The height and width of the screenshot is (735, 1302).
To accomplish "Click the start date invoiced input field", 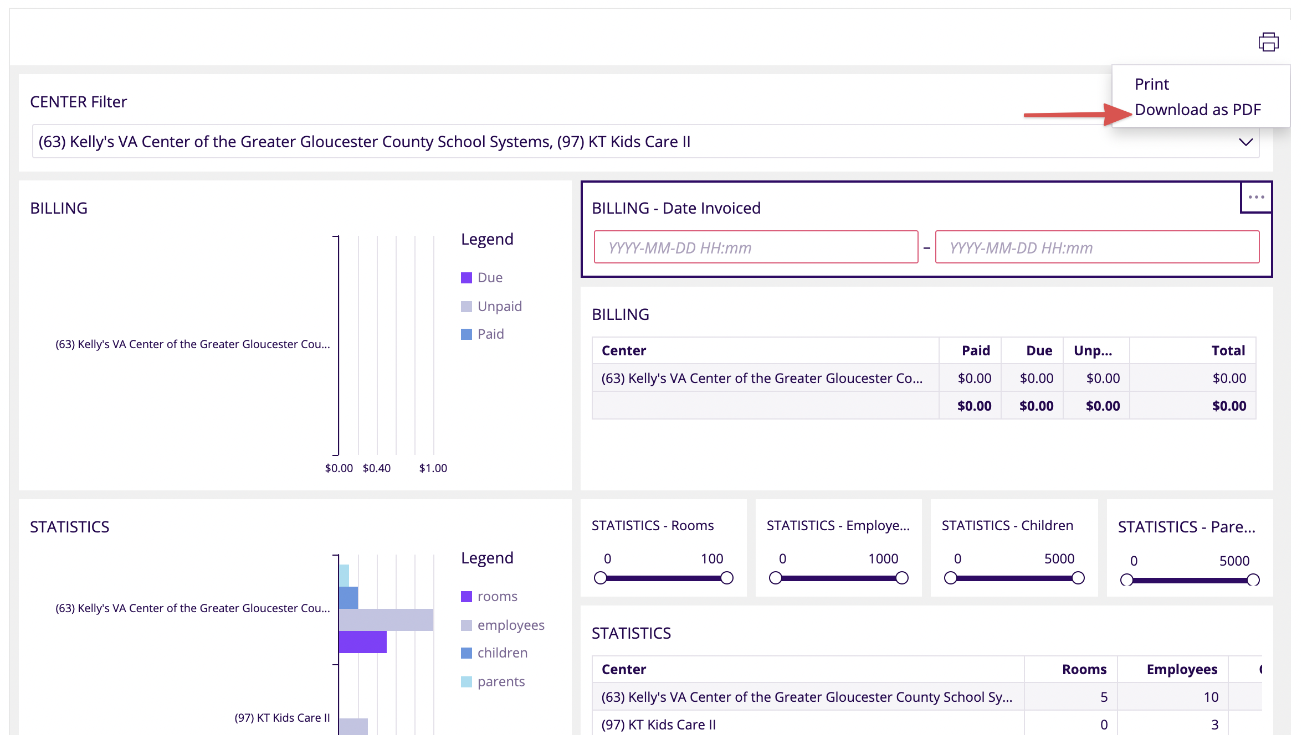I will tap(756, 247).
